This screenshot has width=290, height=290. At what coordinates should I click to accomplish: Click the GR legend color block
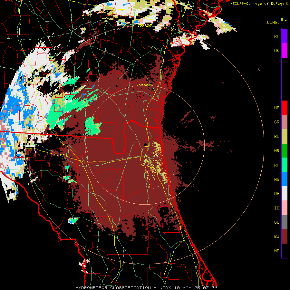click(285, 122)
